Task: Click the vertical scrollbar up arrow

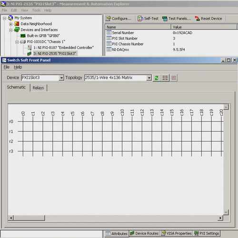Action: click(226, 107)
